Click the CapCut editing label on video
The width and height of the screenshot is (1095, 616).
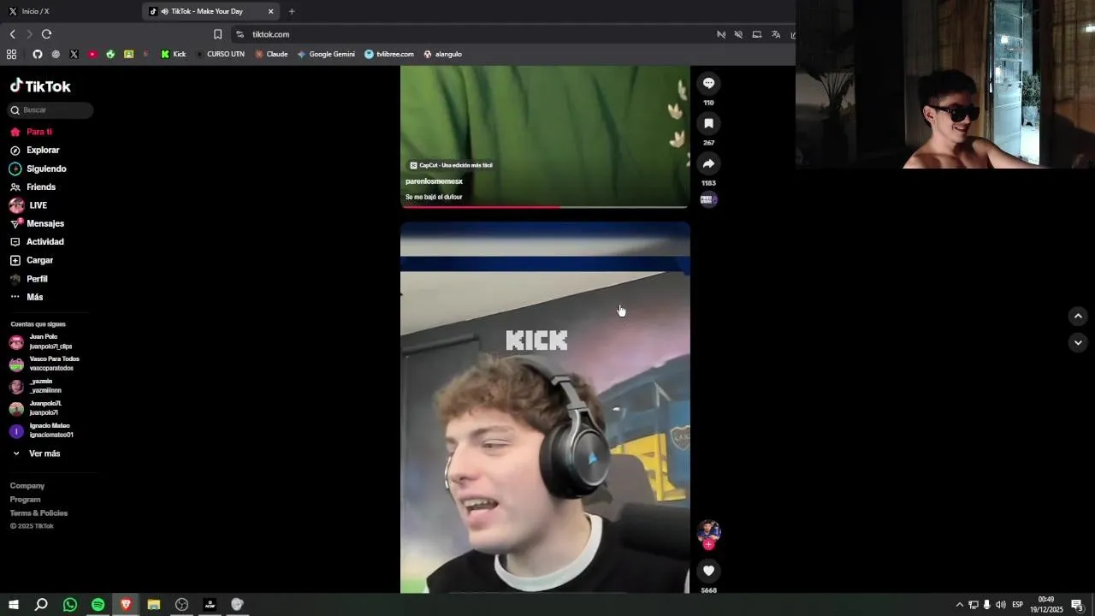click(x=451, y=165)
